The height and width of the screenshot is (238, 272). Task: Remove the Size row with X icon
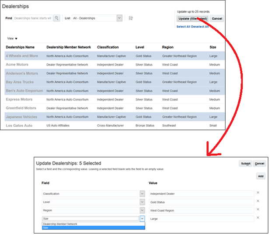258,217
